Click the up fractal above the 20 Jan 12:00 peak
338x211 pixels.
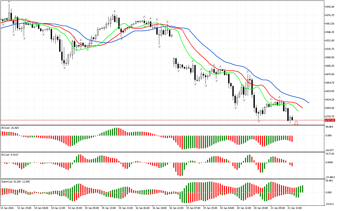[248, 71]
